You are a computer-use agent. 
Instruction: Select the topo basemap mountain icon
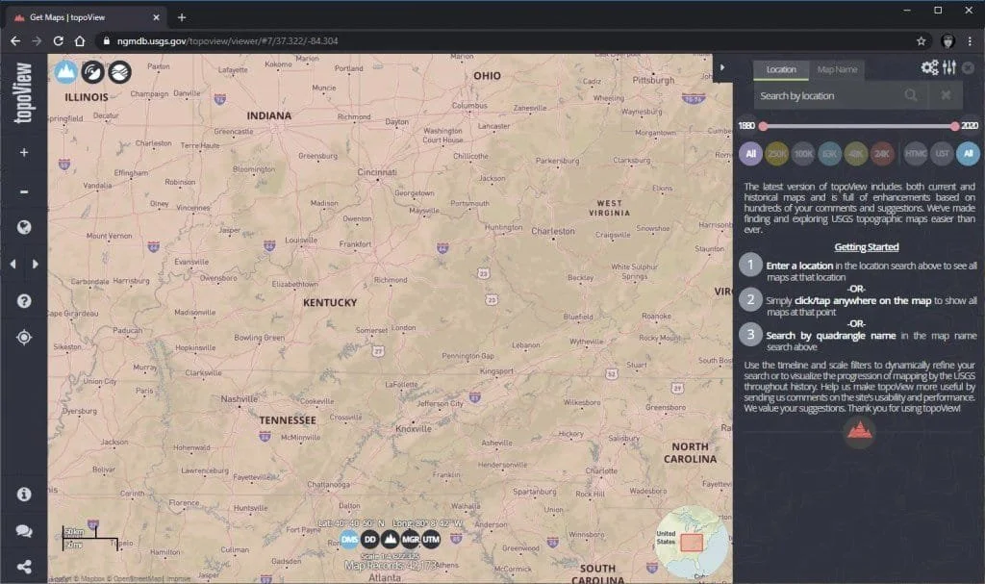[65, 71]
